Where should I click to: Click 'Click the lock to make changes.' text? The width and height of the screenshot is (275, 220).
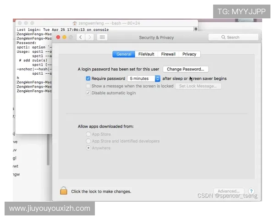click(x=101, y=192)
